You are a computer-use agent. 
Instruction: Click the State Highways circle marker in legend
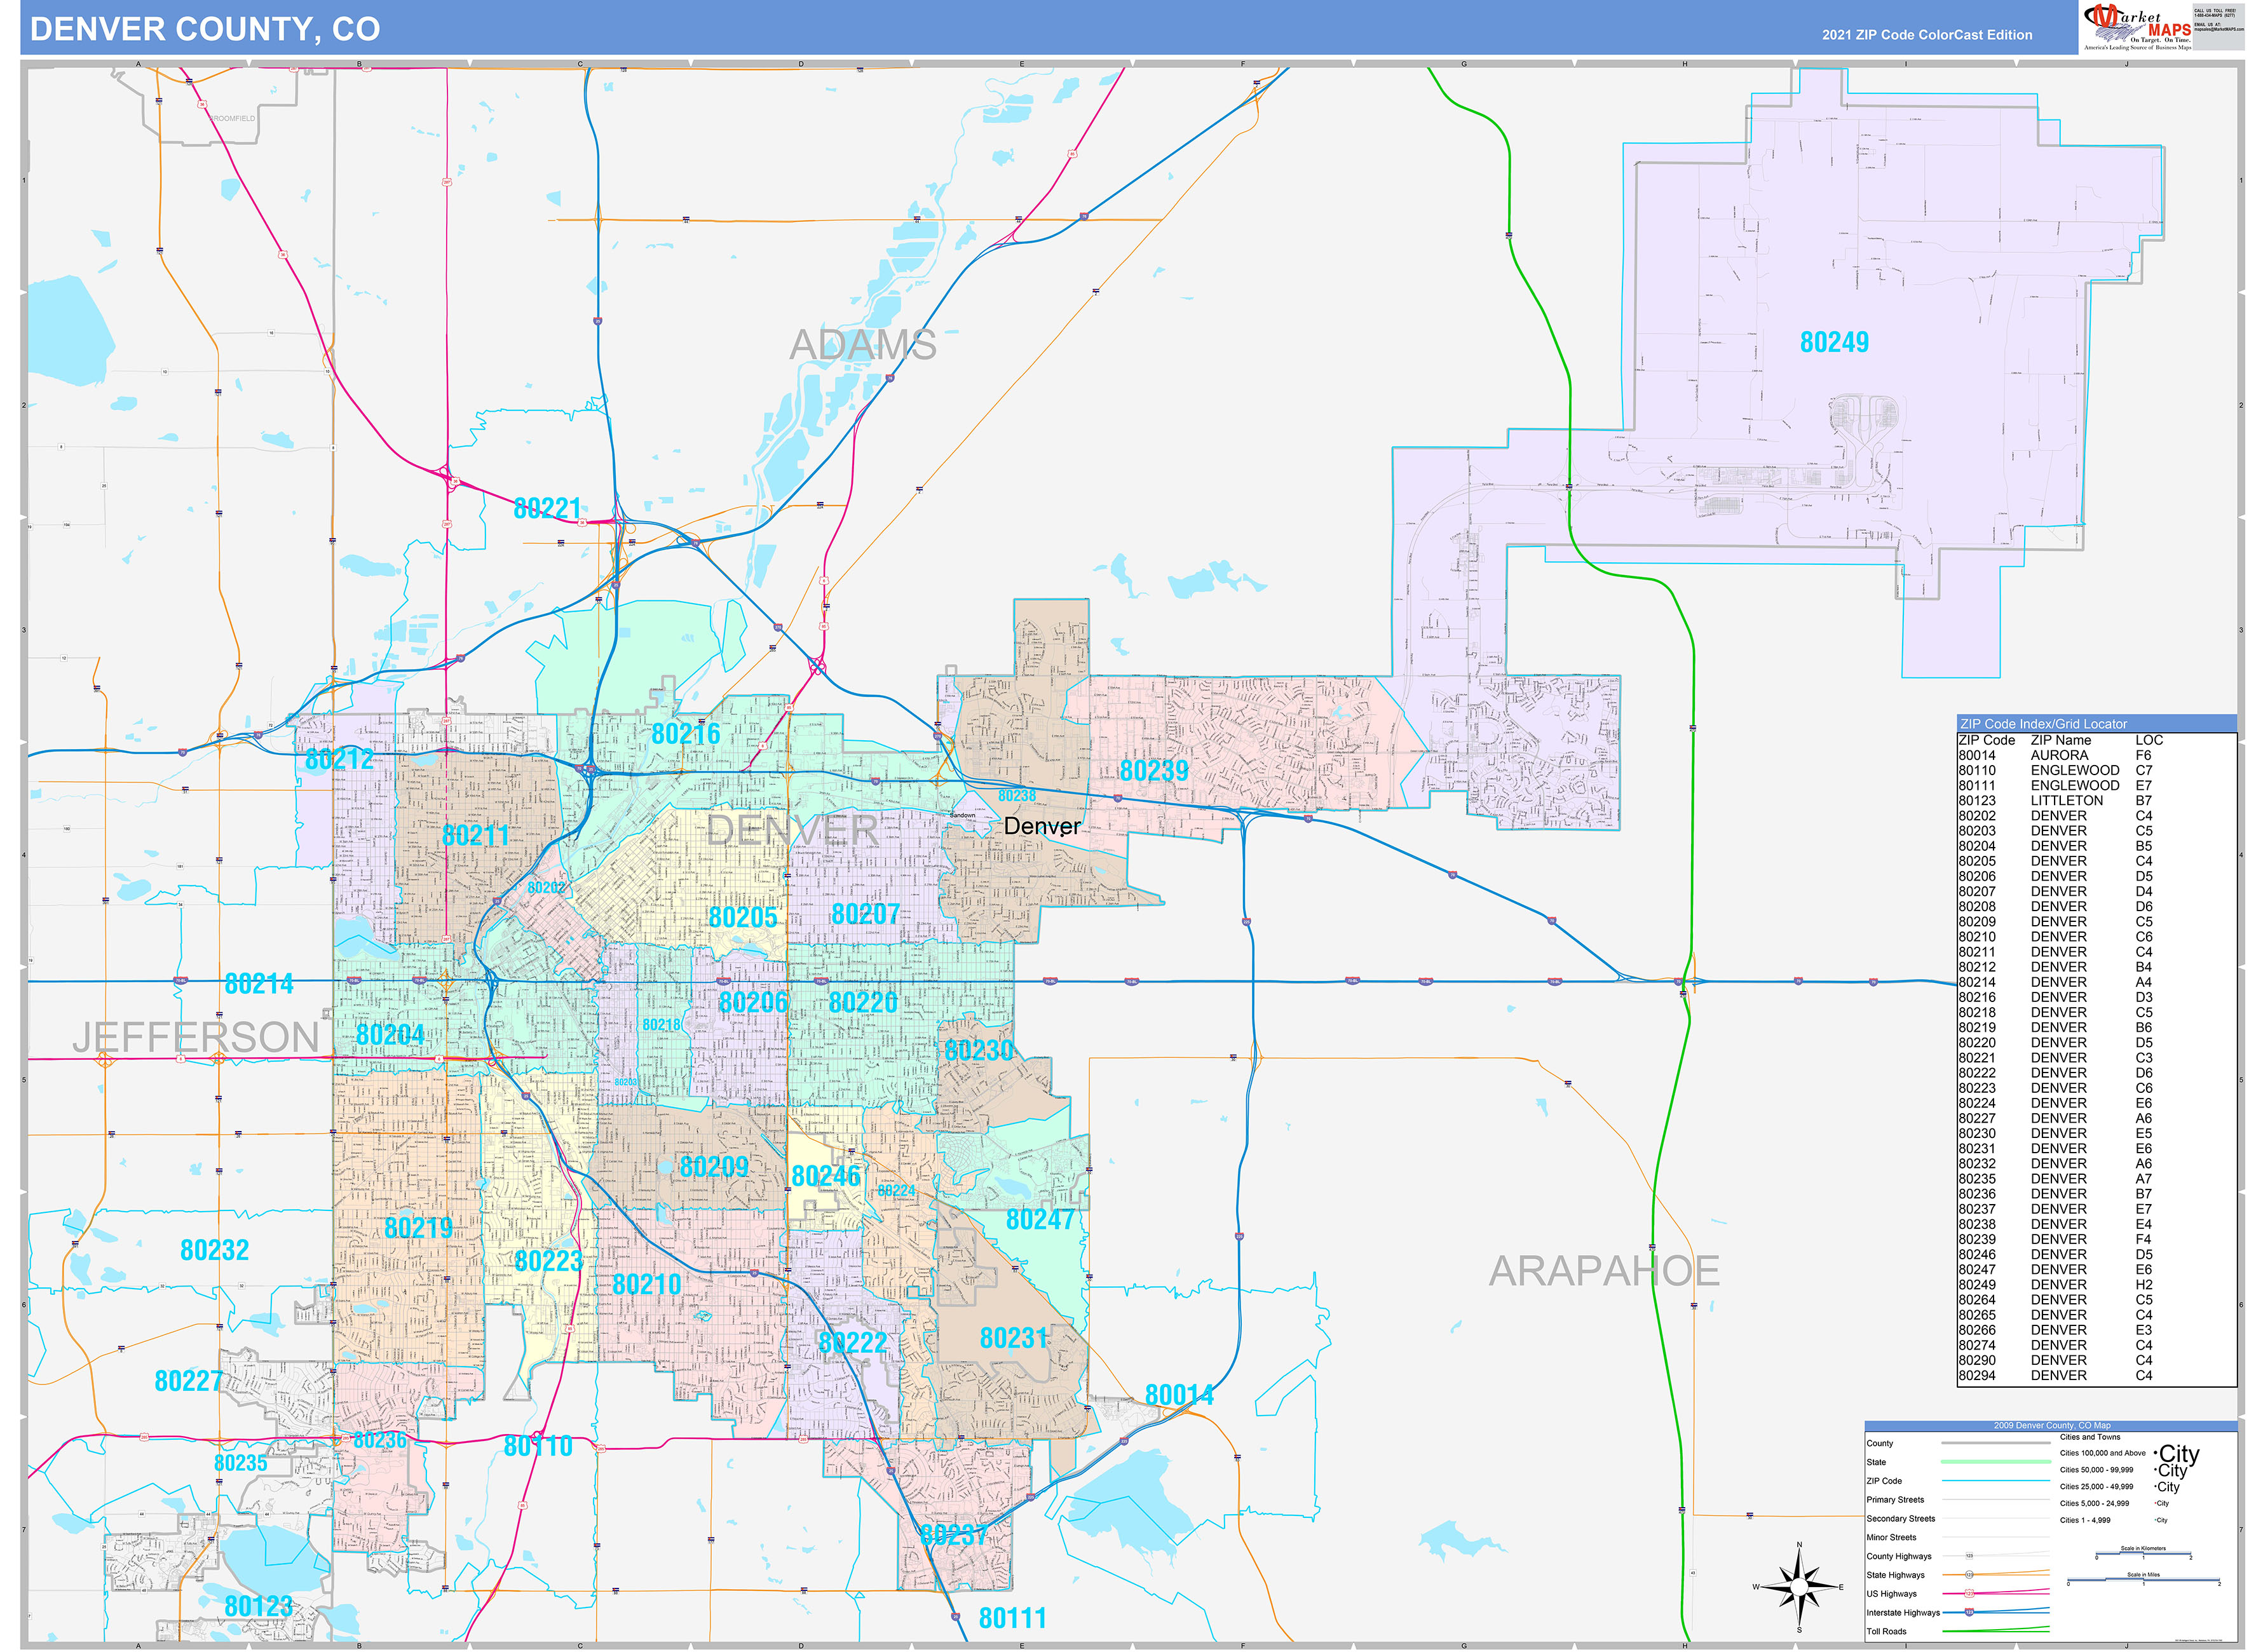pyautogui.click(x=1969, y=1575)
